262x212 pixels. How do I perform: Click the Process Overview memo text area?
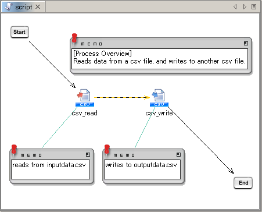160,59
